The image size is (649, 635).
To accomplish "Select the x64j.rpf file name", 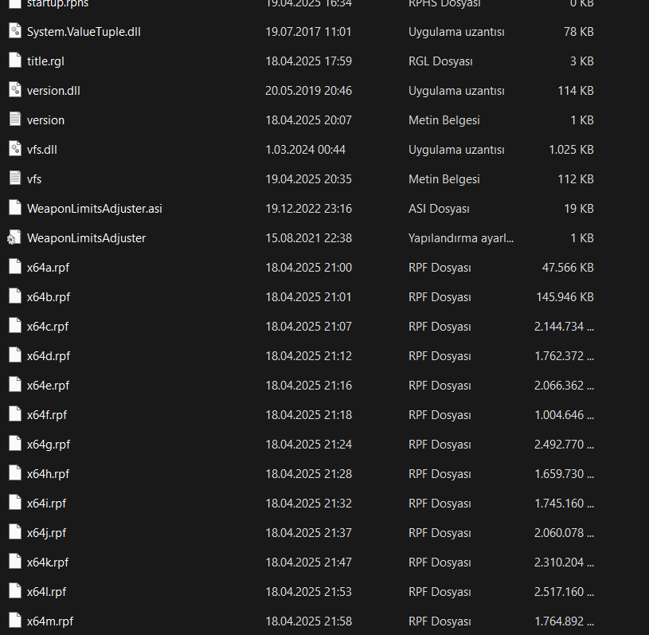I will [46, 533].
